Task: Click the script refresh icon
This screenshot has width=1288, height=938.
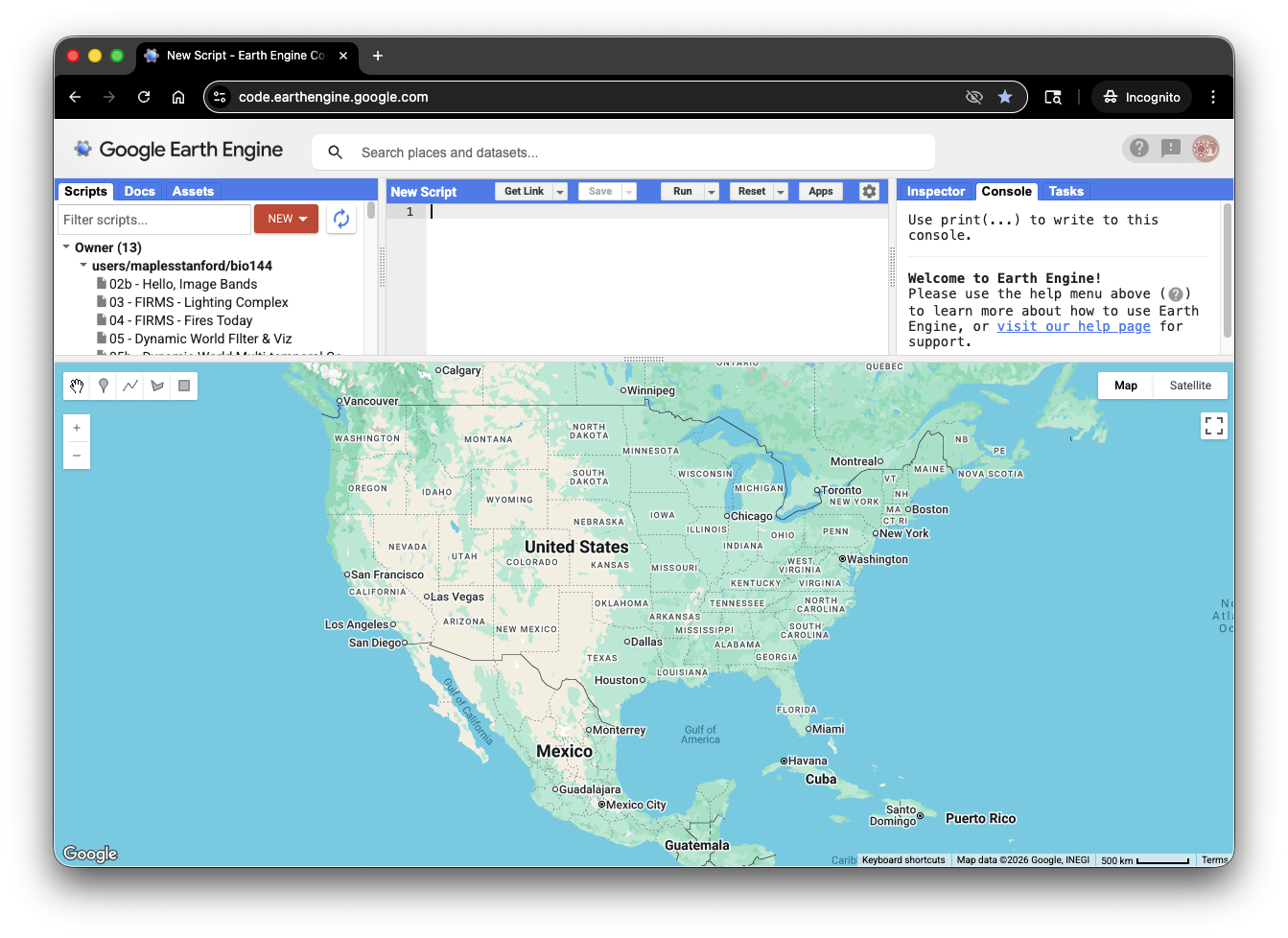Action: coord(341,219)
